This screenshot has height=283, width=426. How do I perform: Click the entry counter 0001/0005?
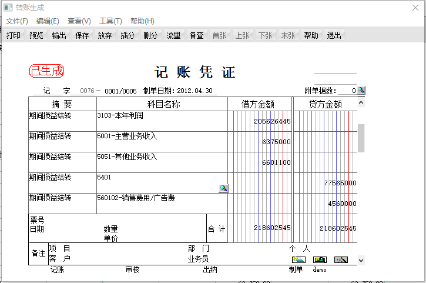pyautogui.click(x=120, y=91)
